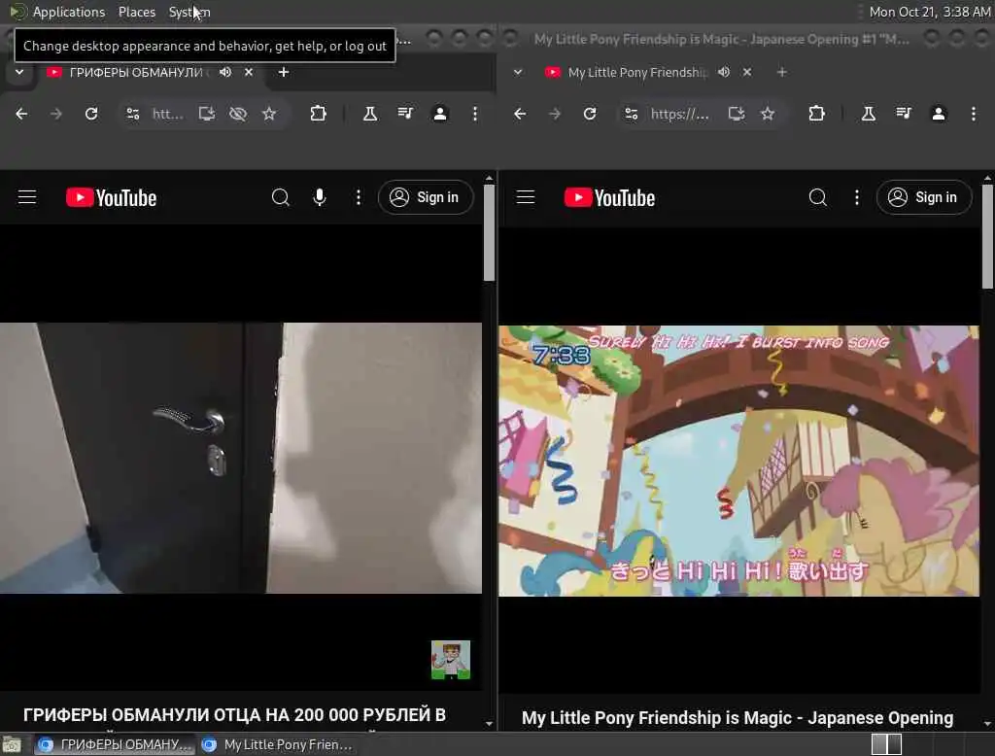995x756 pixels.
Task: View site information in left browser
Action: coord(132,114)
